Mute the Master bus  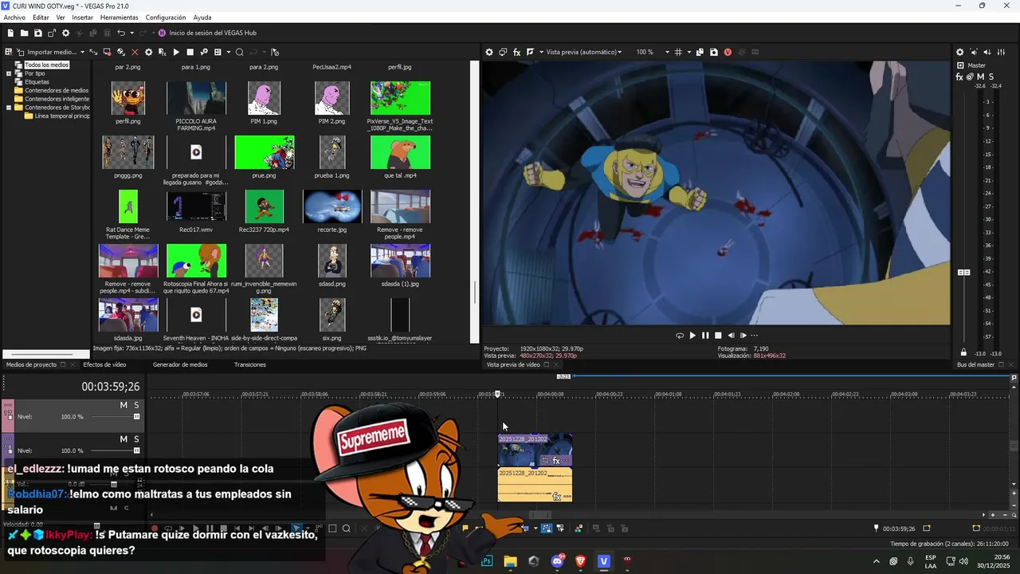(x=980, y=77)
